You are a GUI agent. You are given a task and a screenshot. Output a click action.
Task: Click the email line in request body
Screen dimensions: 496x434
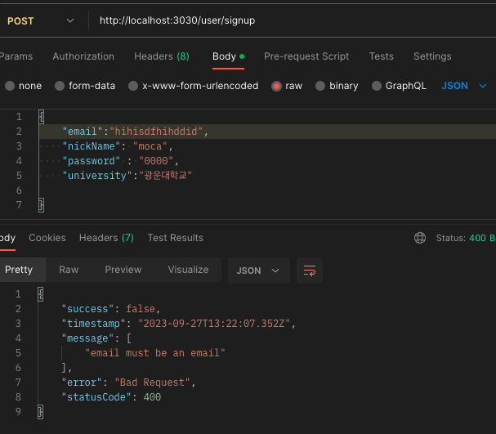coord(136,132)
